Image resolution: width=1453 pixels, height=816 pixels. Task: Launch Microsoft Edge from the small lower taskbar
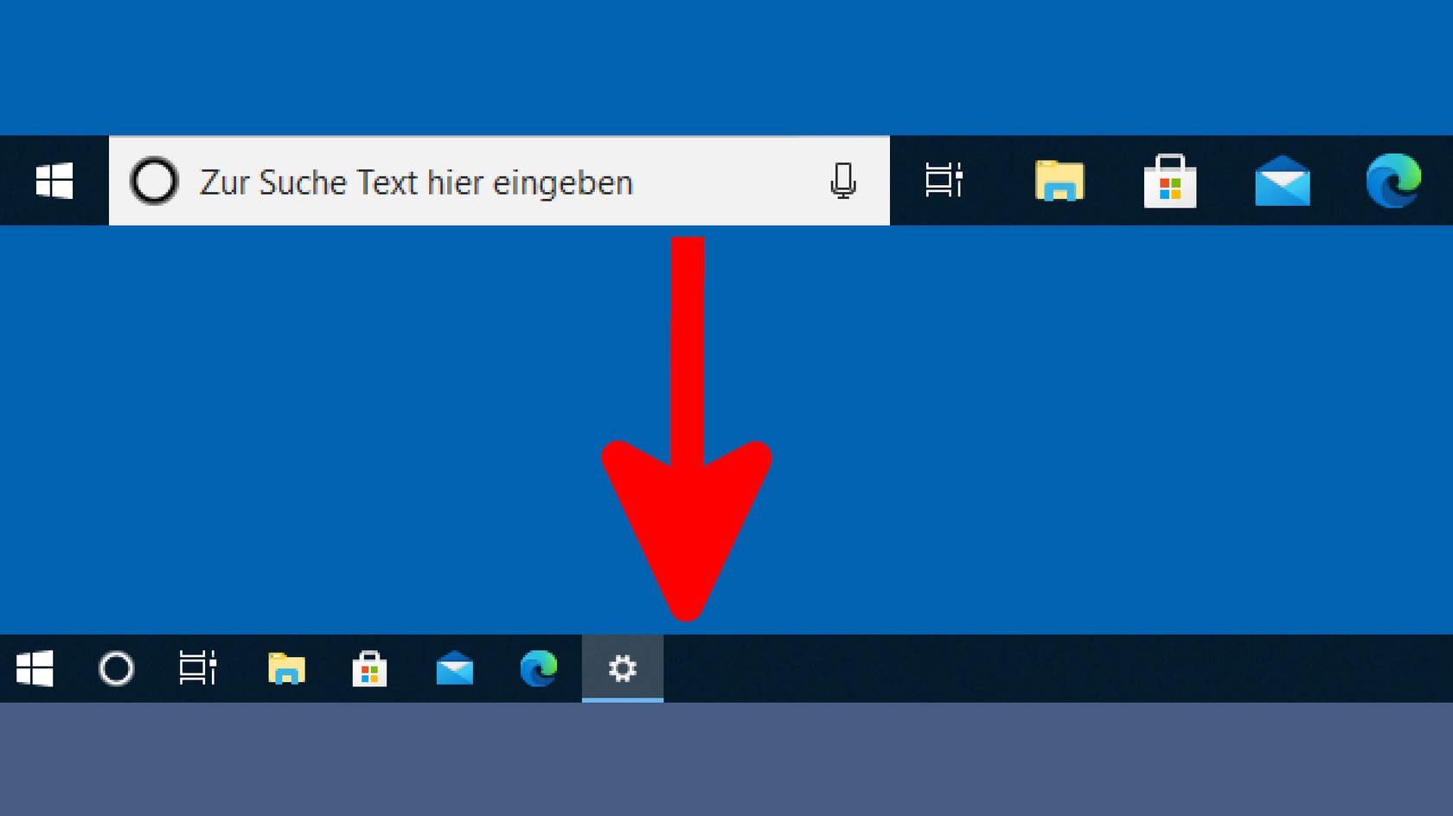coord(538,668)
